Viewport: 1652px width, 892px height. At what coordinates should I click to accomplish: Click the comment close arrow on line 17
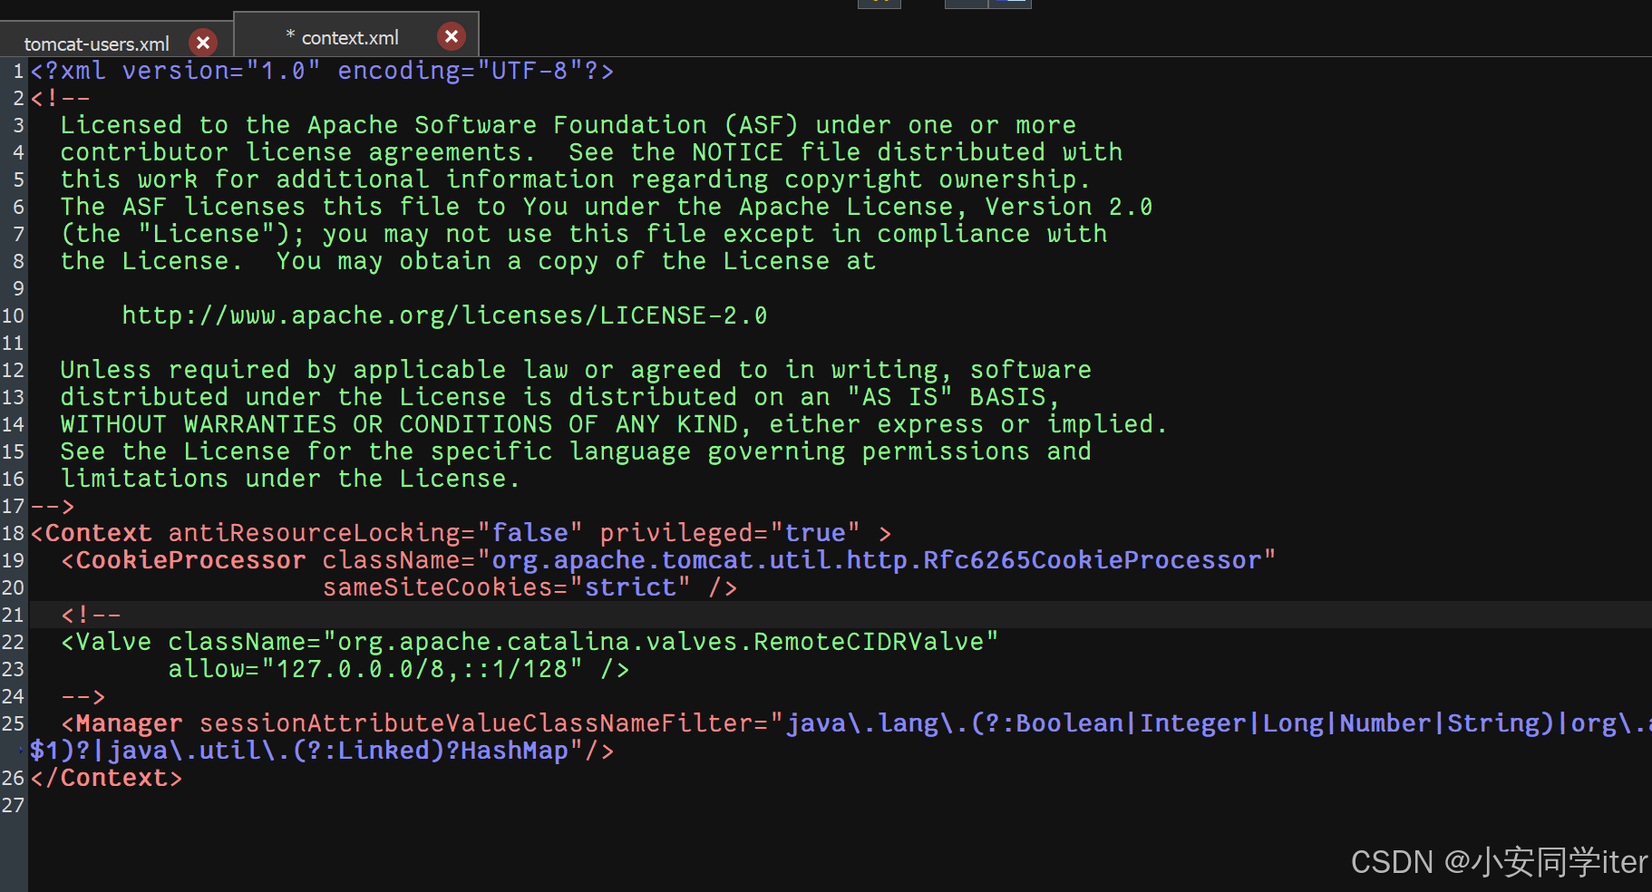[x=53, y=506]
